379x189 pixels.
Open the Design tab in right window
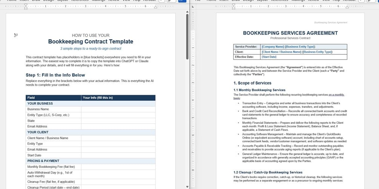point(248,1)
